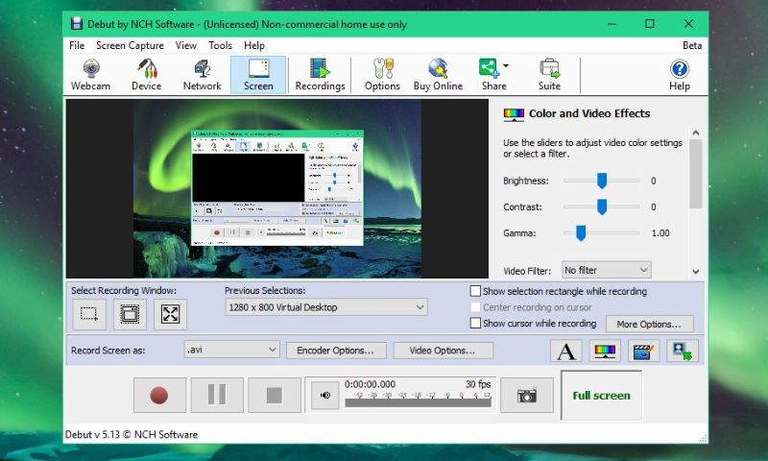Click the More Options... button

tap(649, 324)
